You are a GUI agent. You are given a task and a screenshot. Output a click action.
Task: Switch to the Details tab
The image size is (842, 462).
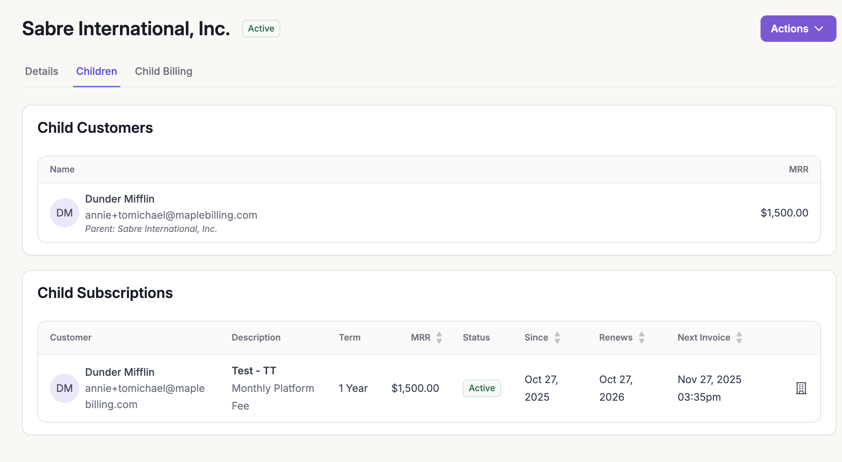[41, 71]
